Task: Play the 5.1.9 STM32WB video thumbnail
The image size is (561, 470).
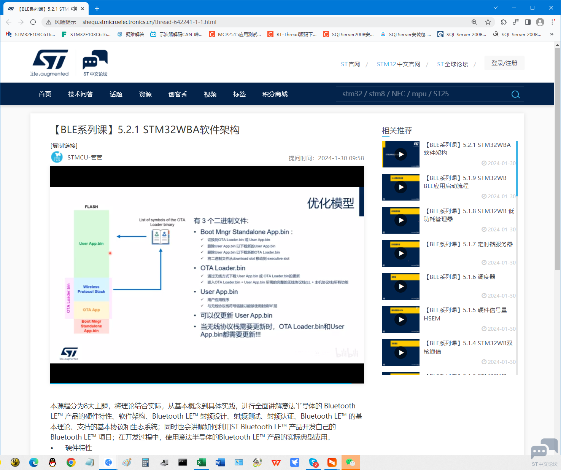Action: (401, 187)
